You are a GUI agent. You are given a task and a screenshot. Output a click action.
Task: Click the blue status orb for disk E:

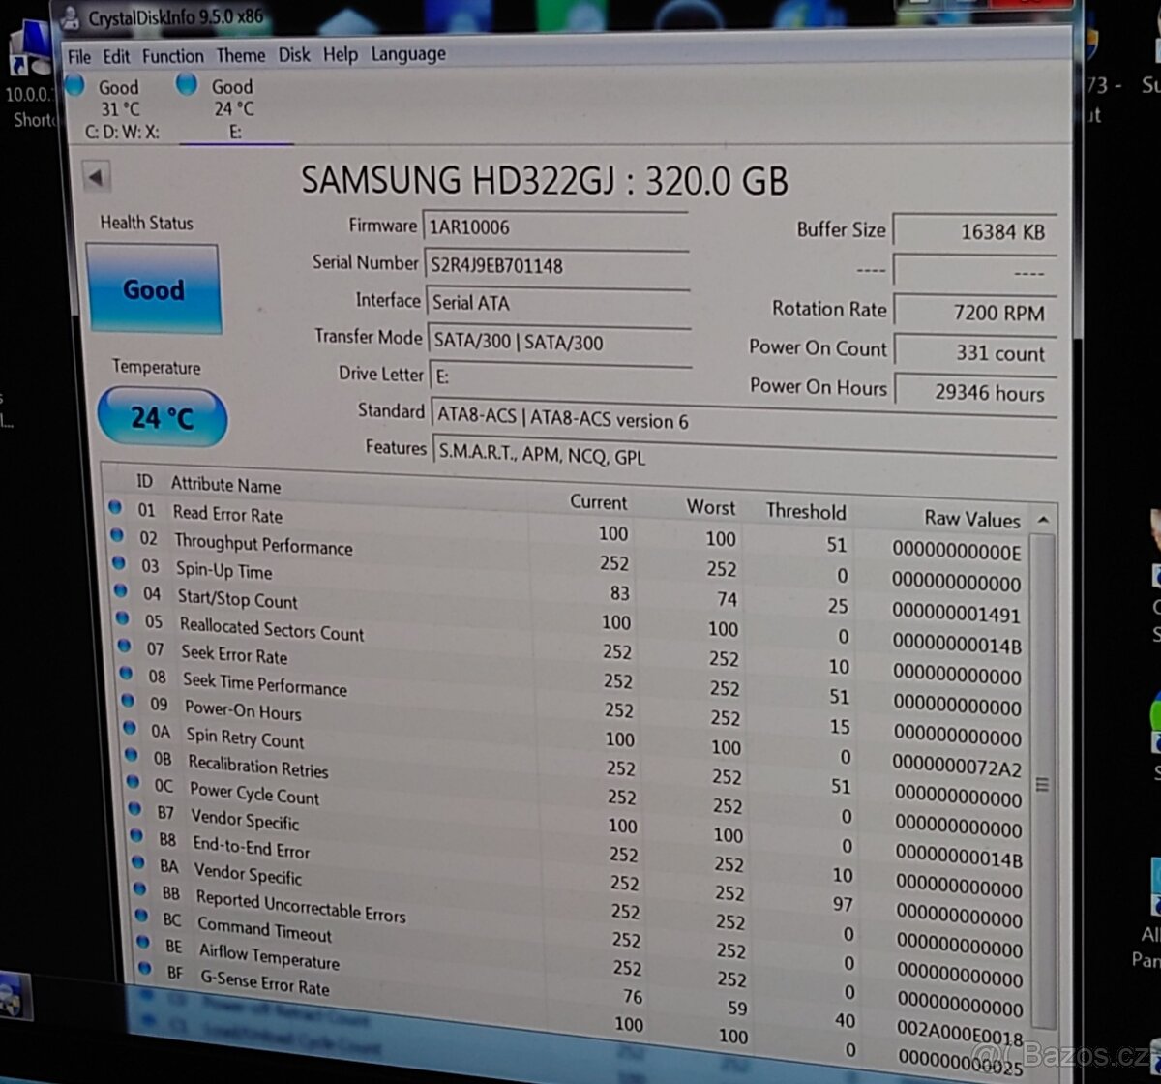tap(187, 85)
